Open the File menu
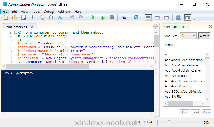Image resolution: width=214 pixels, height=127 pixels. [5, 12]
